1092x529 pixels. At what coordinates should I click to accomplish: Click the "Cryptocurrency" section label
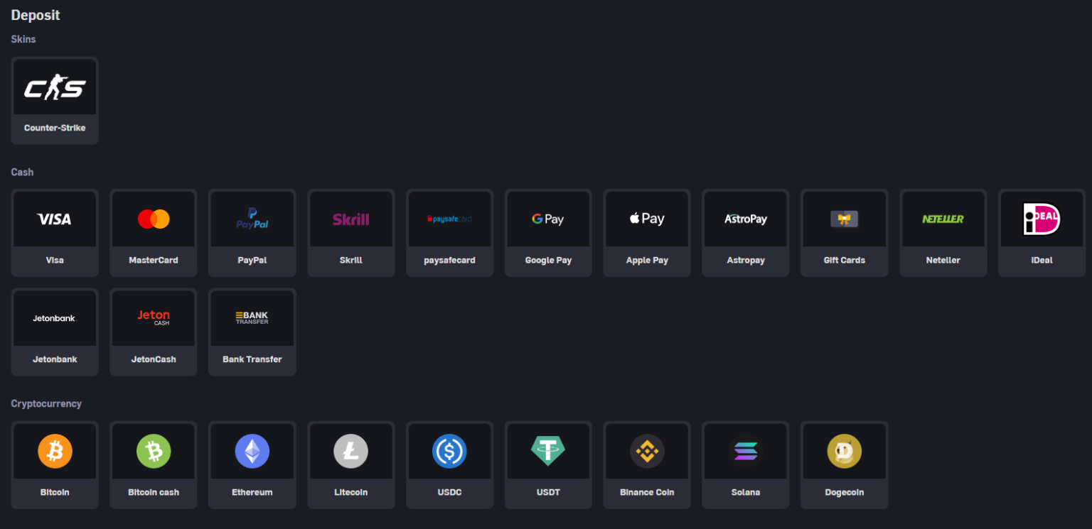point(46,403)
